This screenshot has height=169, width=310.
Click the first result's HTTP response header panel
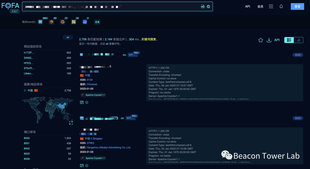[225, 83]
